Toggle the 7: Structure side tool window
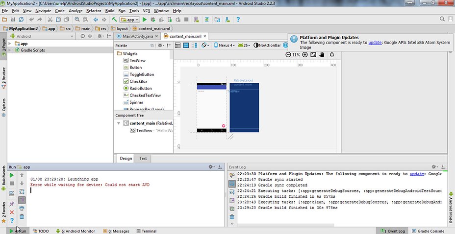The width and height of the screenshot is (455, 234). click(x=4, y=78)
